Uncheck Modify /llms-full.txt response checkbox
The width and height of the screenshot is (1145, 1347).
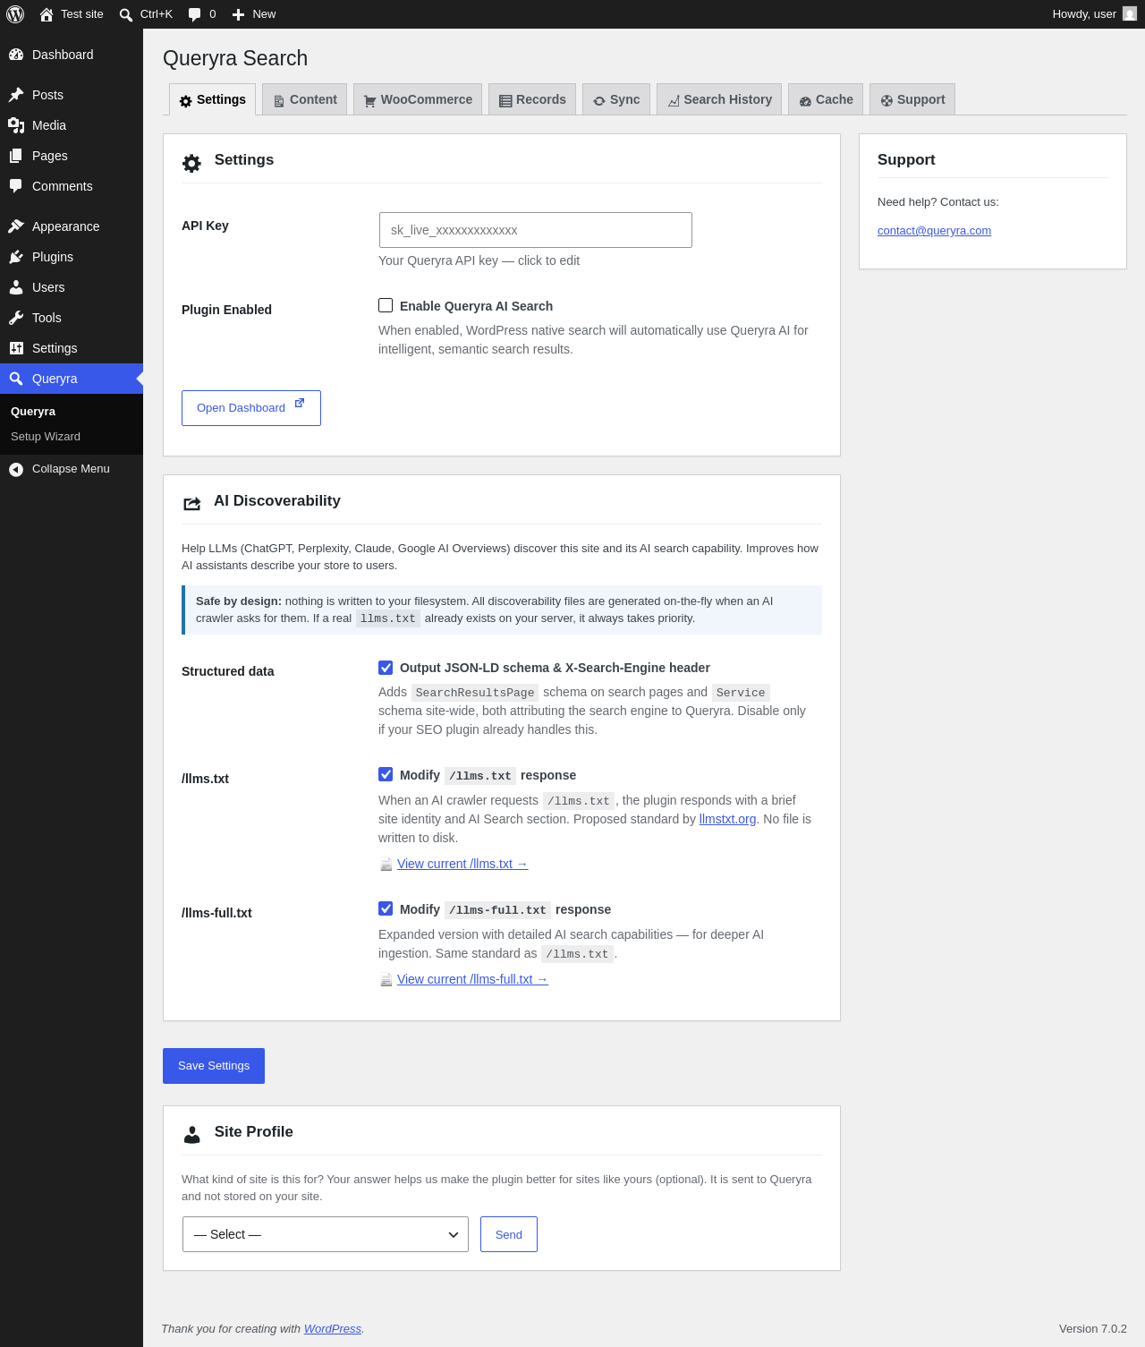click(386, 908)
